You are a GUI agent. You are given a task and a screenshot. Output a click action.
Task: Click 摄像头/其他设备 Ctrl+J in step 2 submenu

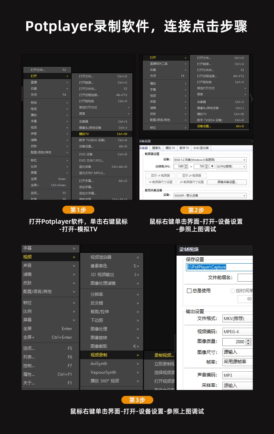pos(220,108)
